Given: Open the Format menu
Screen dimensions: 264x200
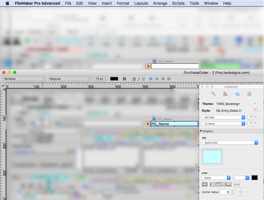Looking at the screenshot, I should 123,3.
